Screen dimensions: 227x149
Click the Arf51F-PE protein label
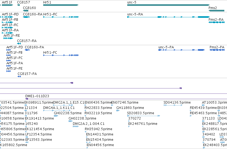(14, 69)
